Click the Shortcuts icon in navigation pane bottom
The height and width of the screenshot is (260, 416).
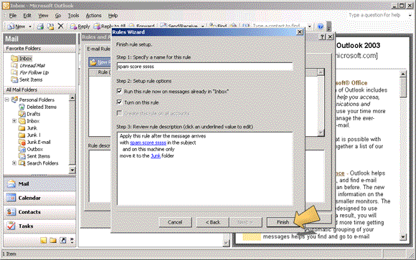pyautogui.click(x=63, y=240)
